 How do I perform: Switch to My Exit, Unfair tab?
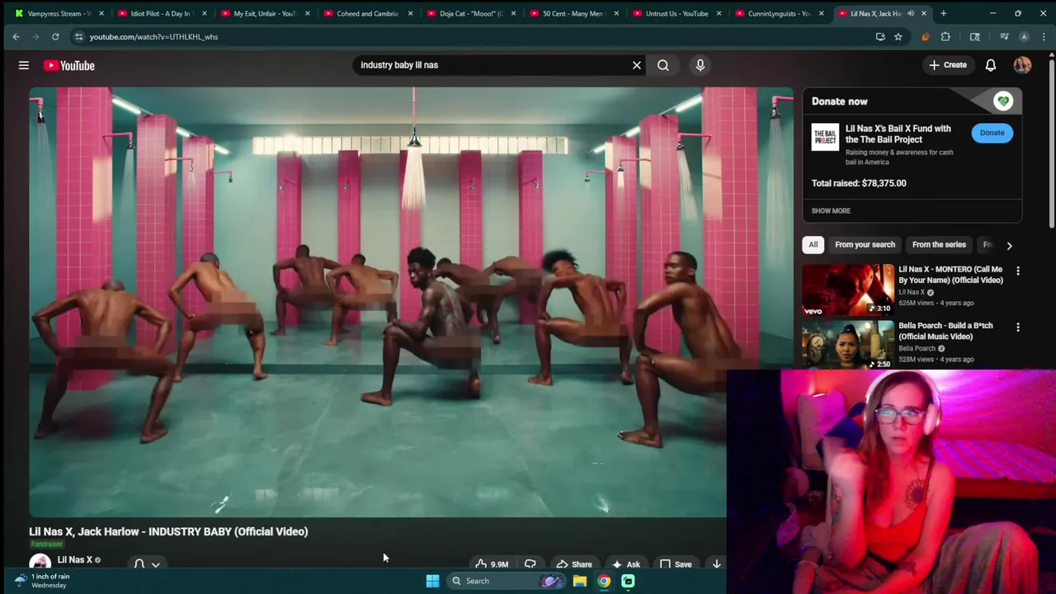coord(264,13)
